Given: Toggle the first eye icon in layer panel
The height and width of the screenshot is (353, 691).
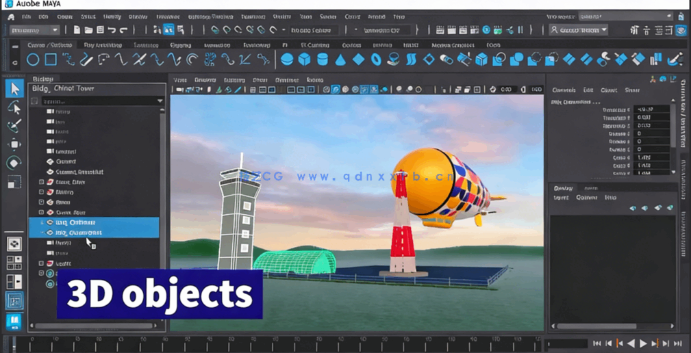Looking at the screenshot, I should point(633,208).
